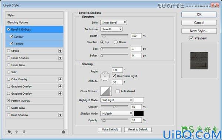Viewport: 222px width, 140px height.
Task: Click the Reset to Default button
Action: point(138,129)
